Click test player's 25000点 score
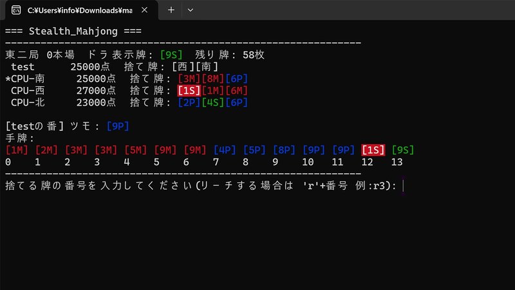 (90, 67)
